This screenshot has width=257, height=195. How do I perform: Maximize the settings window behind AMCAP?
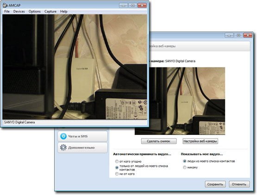tap(238, 35)
